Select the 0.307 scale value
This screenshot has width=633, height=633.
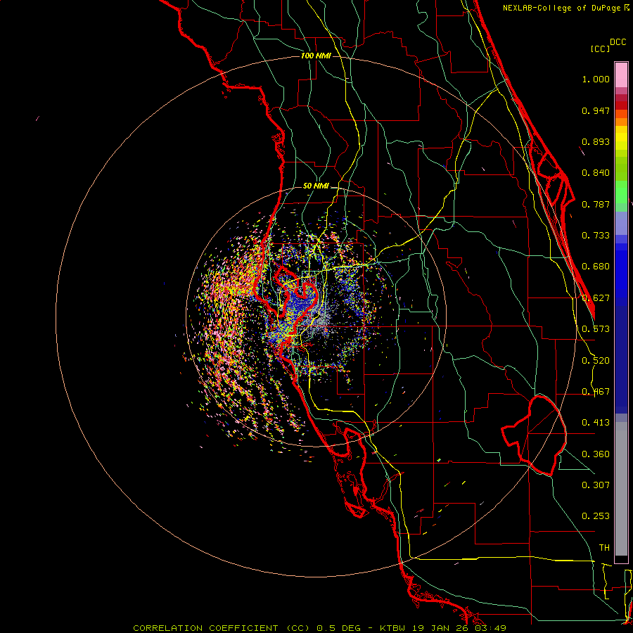coord(596,485)
